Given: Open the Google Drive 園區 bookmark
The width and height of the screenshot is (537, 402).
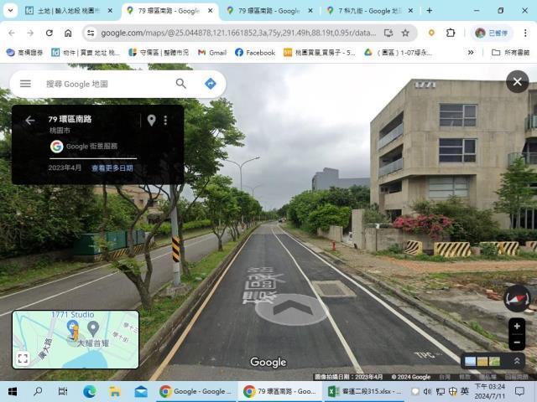Looking at the screenshot, I should [398, 52].
